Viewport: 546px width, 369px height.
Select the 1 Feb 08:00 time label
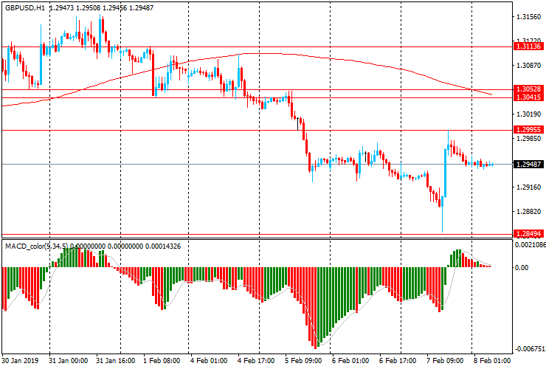pyautogui.click(x=163, y=362)
